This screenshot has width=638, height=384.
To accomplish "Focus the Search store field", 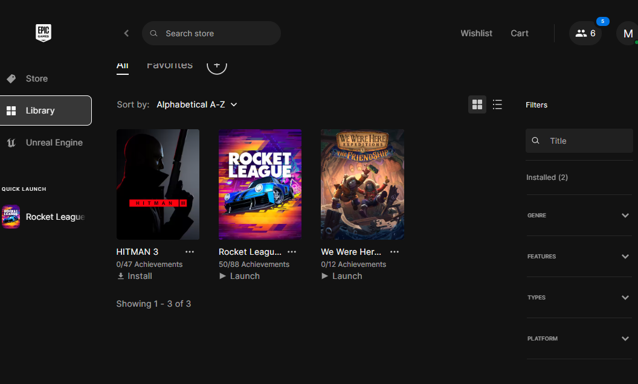I will 211,33.
